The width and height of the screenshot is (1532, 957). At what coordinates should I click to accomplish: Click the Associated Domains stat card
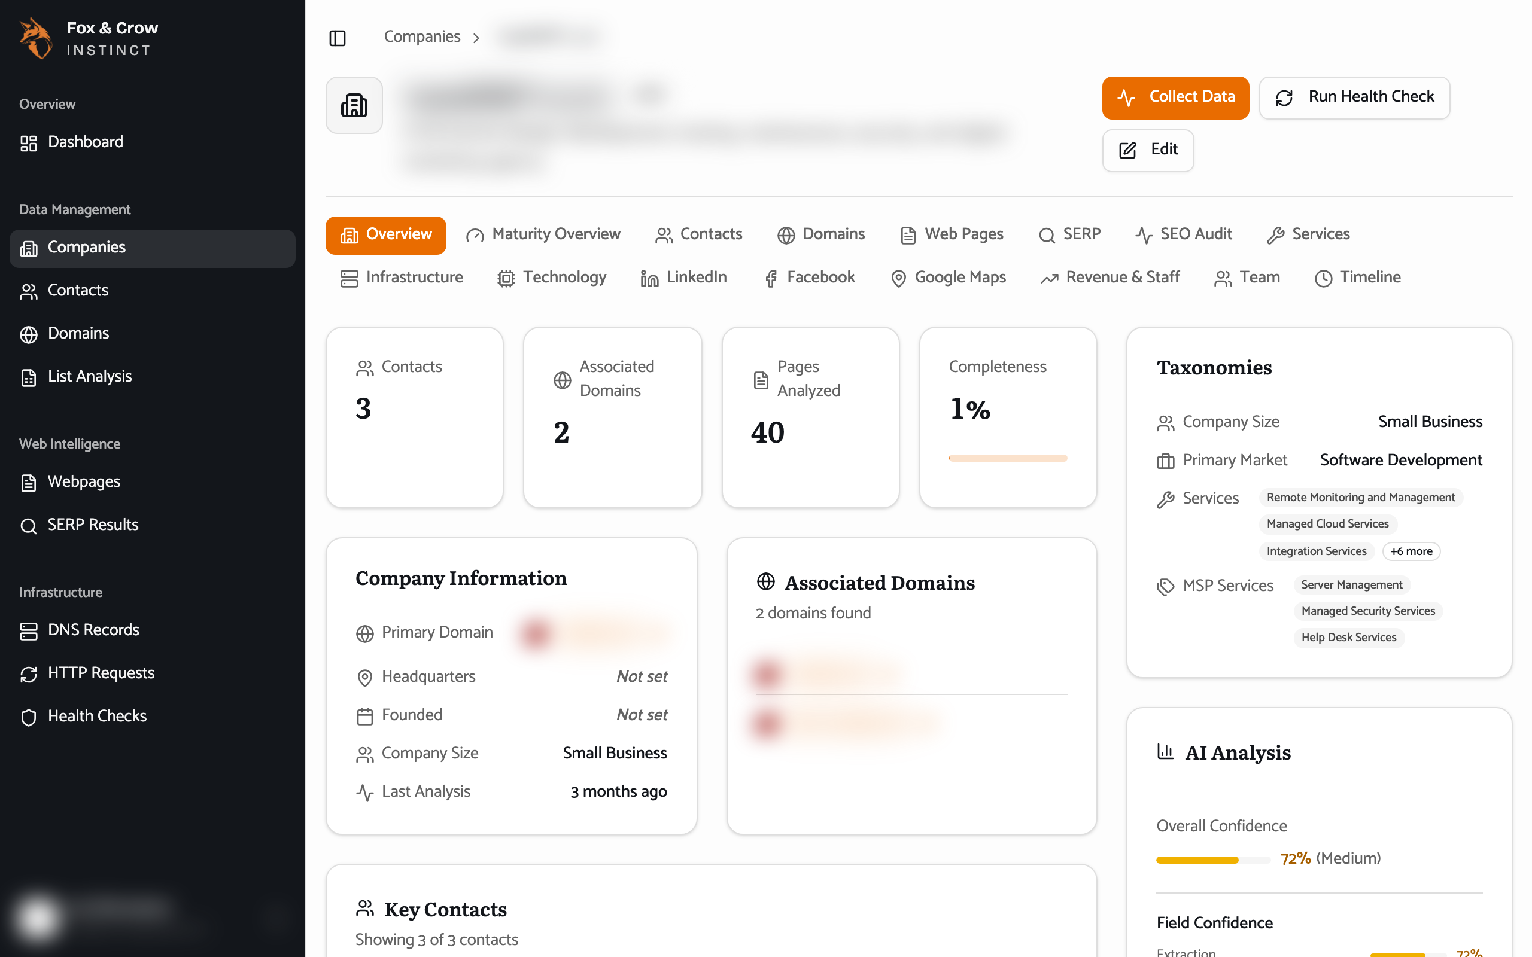(612, 417)
